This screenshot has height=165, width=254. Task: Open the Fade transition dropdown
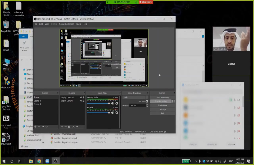coord(135,98)
